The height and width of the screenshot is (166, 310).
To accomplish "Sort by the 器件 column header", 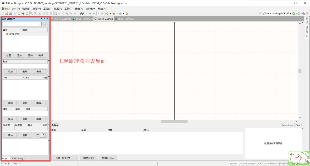I will [x=12, y=30].
